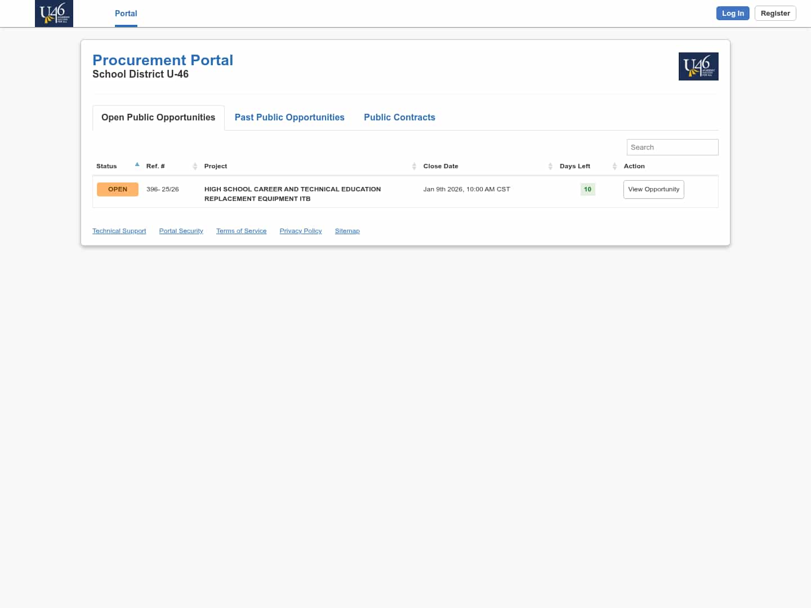
Task: Open the Technical Support link
Action: pyautogui.click(x=119, y=231)
